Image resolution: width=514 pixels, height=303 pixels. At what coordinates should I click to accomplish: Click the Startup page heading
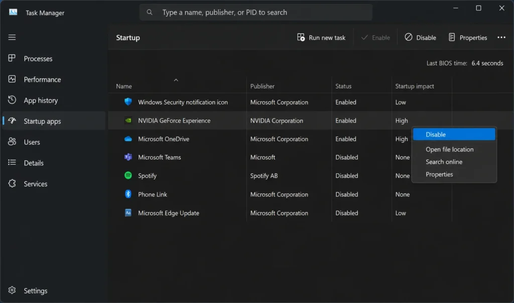(x=128, y=38)
